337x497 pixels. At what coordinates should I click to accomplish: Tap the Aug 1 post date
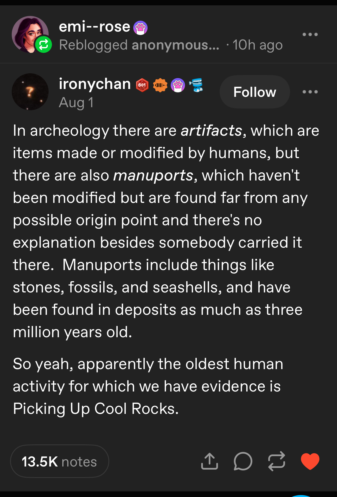[x=76, y=102]
